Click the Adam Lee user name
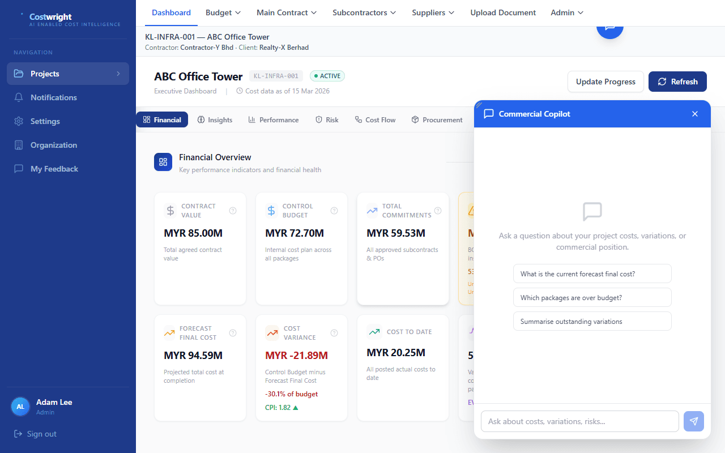The height and width of the screenshot is (453, 725). 54,402
